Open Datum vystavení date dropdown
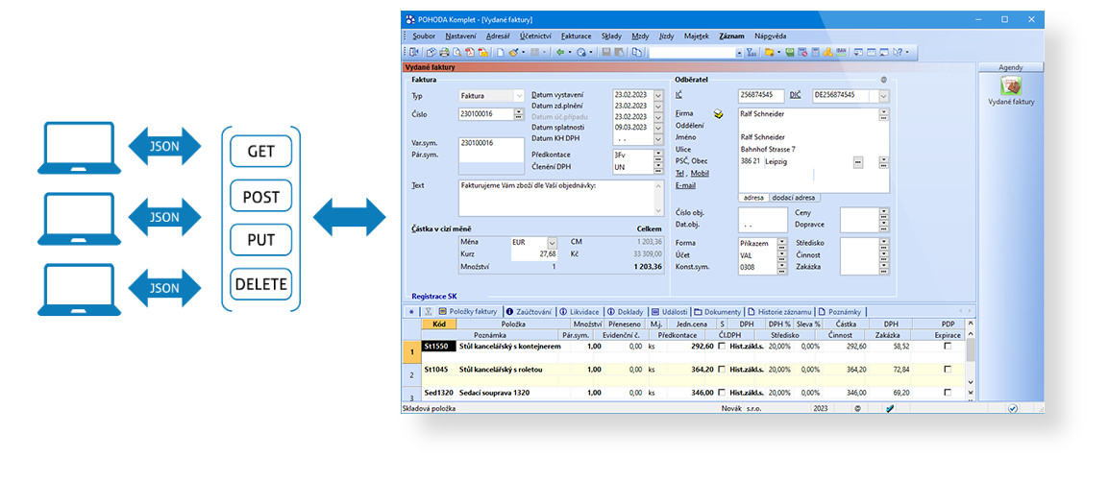 click(657, 95)
